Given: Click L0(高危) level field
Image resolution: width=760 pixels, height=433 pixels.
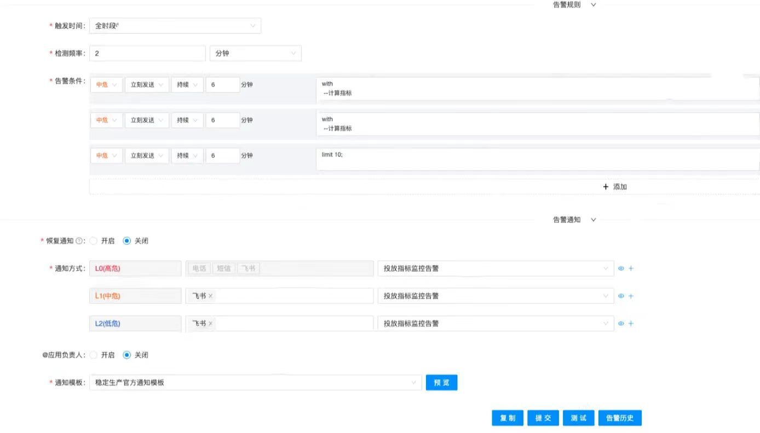Looking at the screenshot, I should pyautogui.click(x=135, y=268).
